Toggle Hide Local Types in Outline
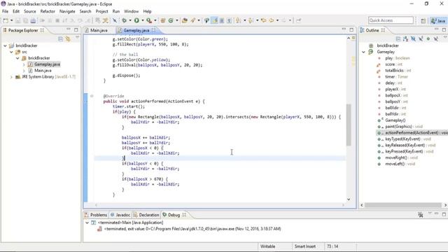Screen dimensions: 448x252 (435, 38)
